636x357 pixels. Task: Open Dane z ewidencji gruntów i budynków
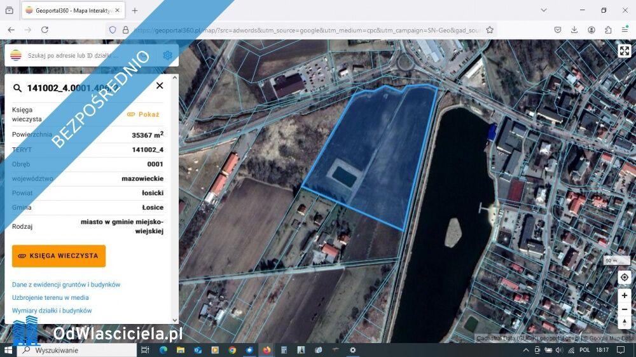tap(66, 285)
